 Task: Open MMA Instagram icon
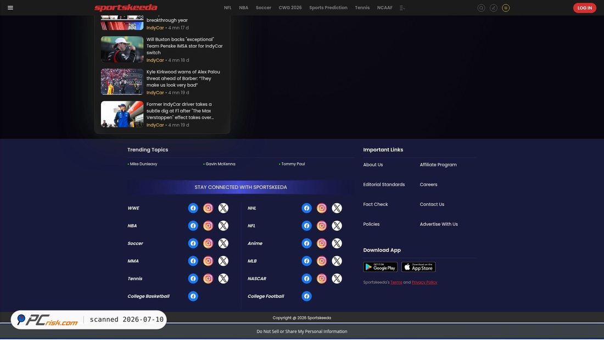[208, 261]
